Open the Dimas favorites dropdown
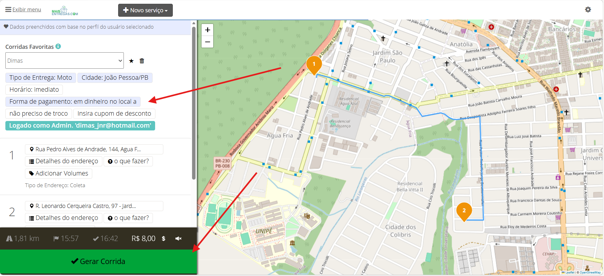This screenshot has height=276, width=604. coord(64,60)
